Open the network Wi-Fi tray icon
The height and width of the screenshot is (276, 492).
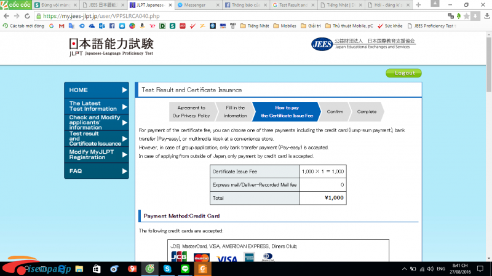point(422,269)
